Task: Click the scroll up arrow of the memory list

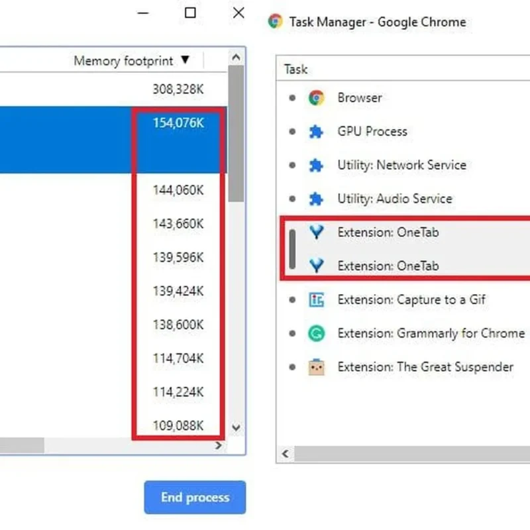Action: click(x=236, y=57)
